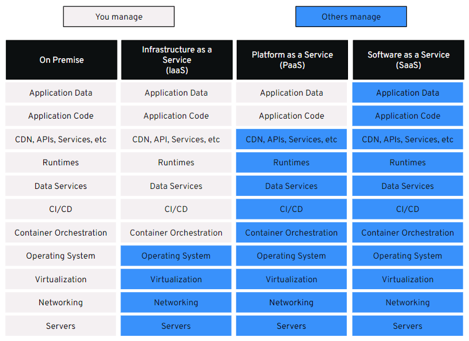Select CI/CD in On Premise column
The width and height of the screenshot is (469, 341).
coord(60,209)
